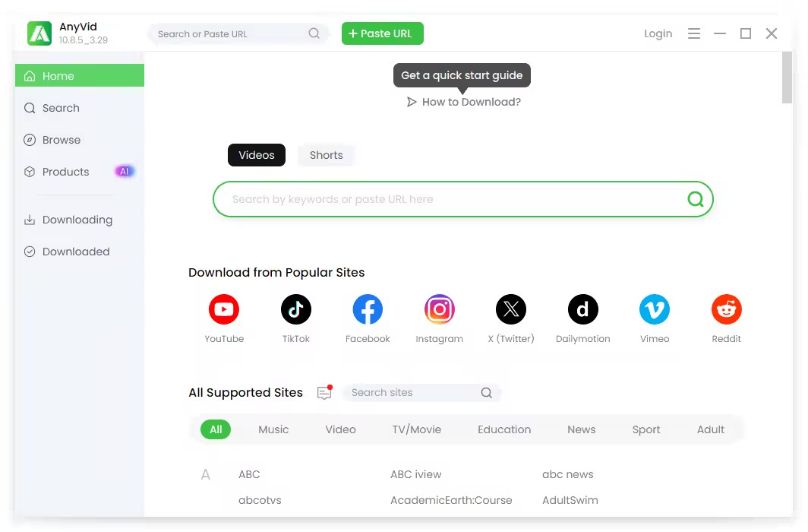Select the Instagram icon
Viewport: 808px width, 532px height.
pos(439,309)
